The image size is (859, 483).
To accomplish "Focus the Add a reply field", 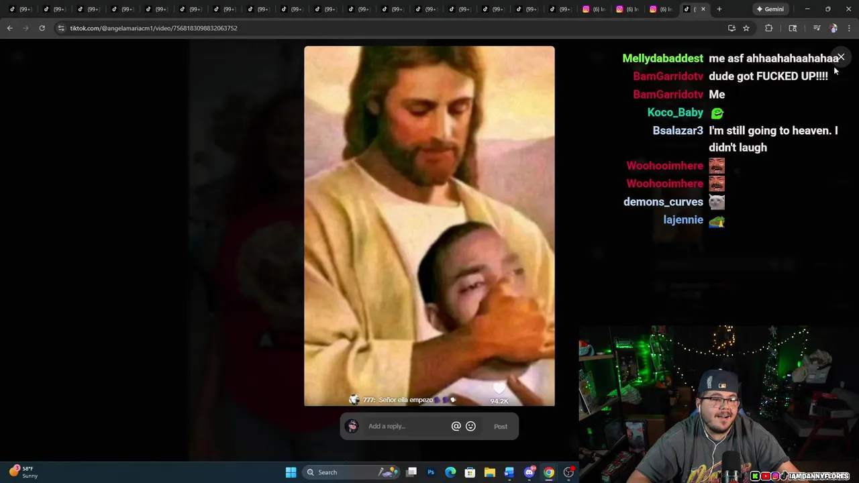I will 407,426.
